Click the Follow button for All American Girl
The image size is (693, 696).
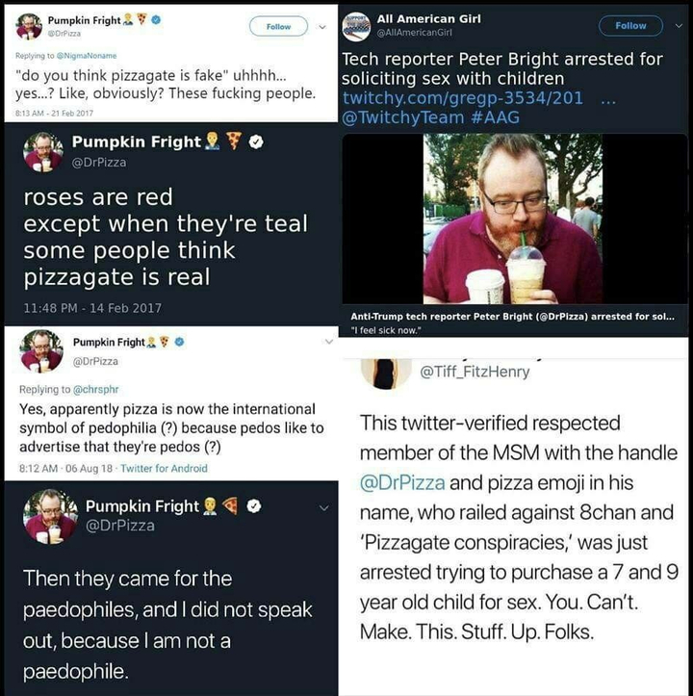coord(630,26)
